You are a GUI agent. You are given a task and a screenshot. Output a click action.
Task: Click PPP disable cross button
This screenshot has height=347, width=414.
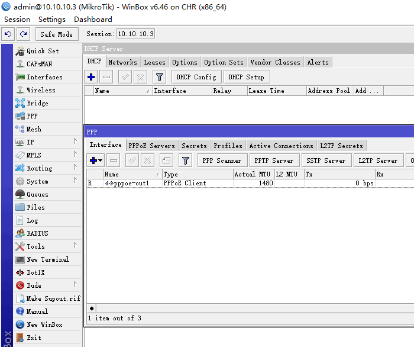click(x=148, y=160)
